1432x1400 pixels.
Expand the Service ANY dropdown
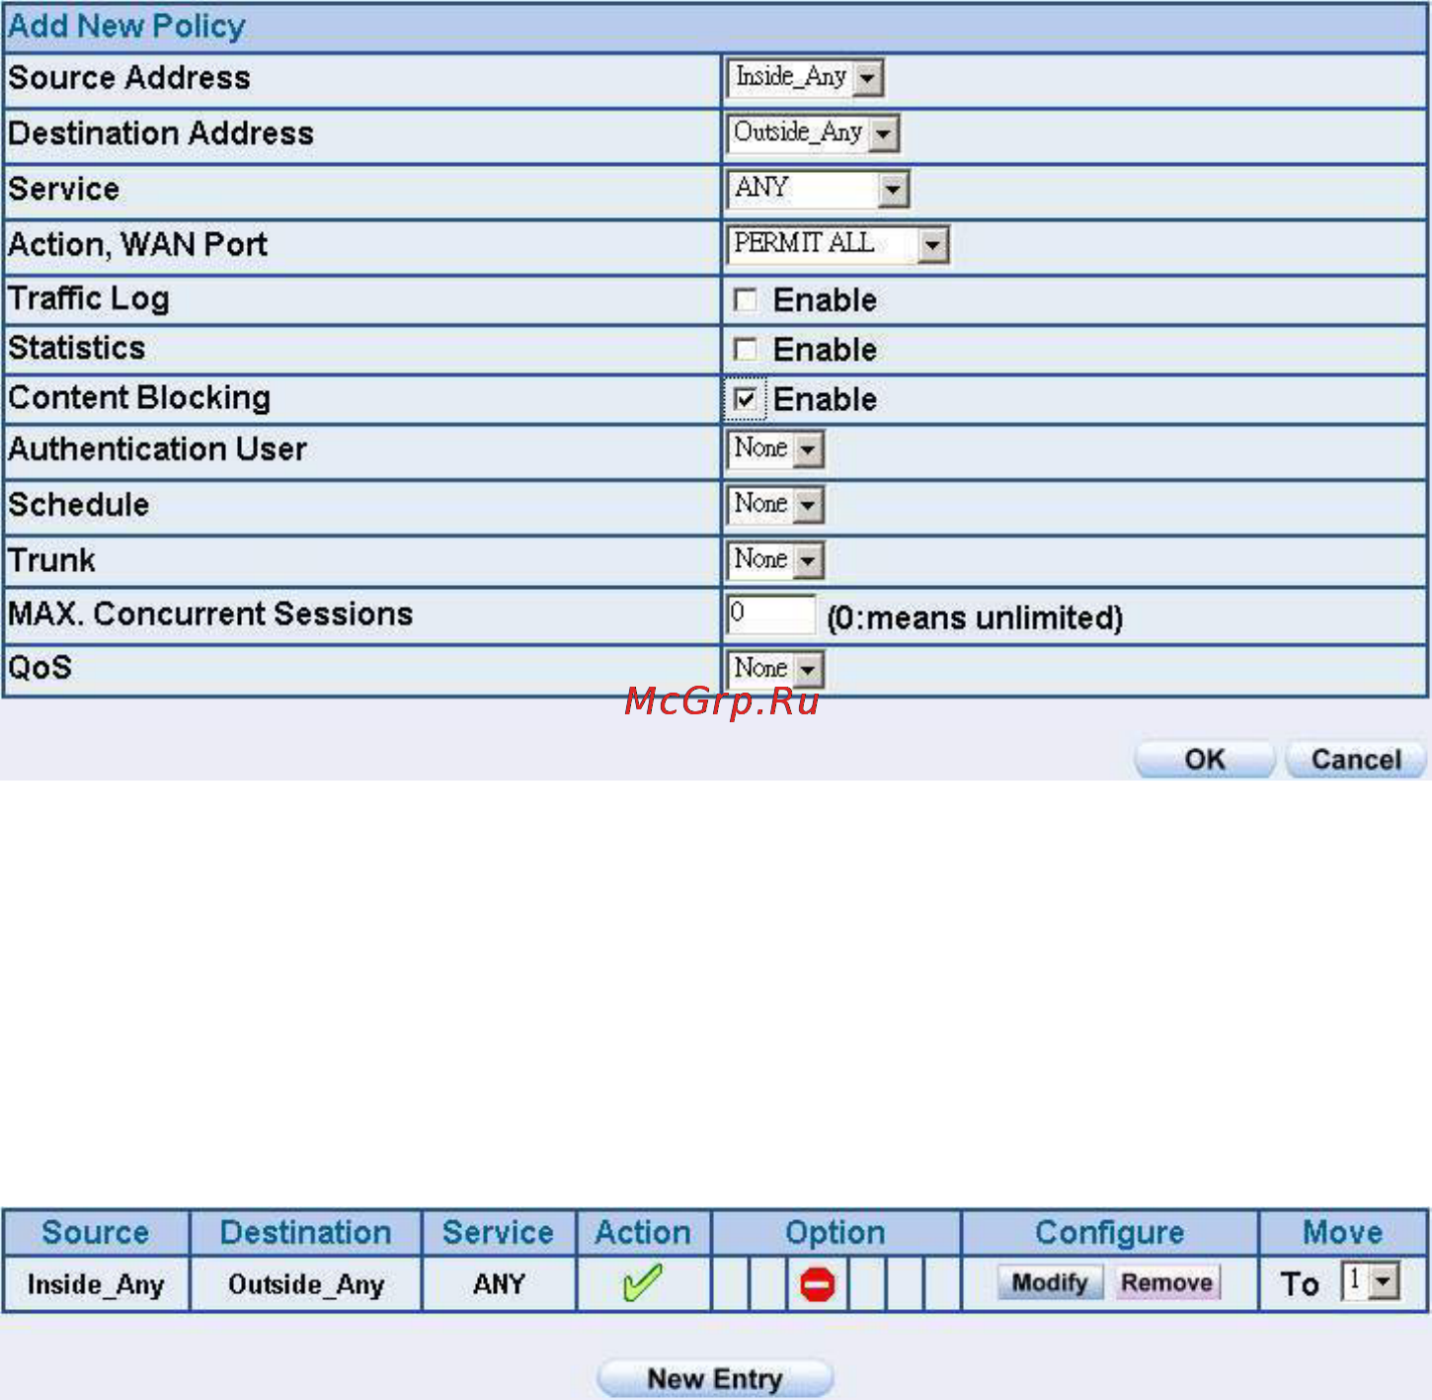click(818, 188)
